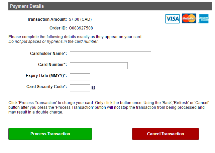Click into the Card Number field
This screenshot has height=153, width=215.
pyautogui.click(x=99, y=66)
